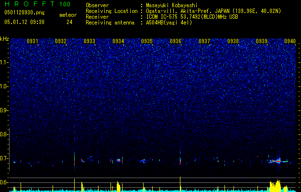Click the 0940 time marker
The height and width of the screenshot is (192, 301).
tap(290, 41)
